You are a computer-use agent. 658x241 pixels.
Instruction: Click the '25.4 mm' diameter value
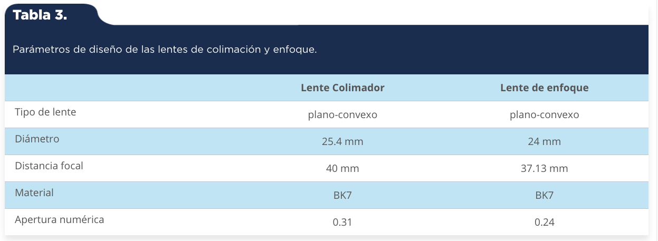pyautogui.click(x=342, y=142)
